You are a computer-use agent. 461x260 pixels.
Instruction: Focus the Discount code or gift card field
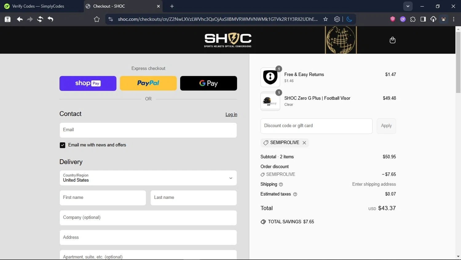coord(316,126)
